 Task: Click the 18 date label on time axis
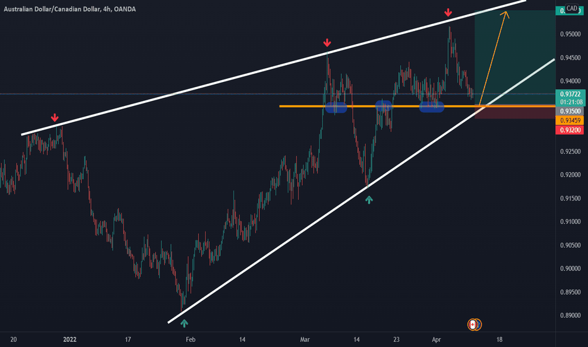click(499, 339)
